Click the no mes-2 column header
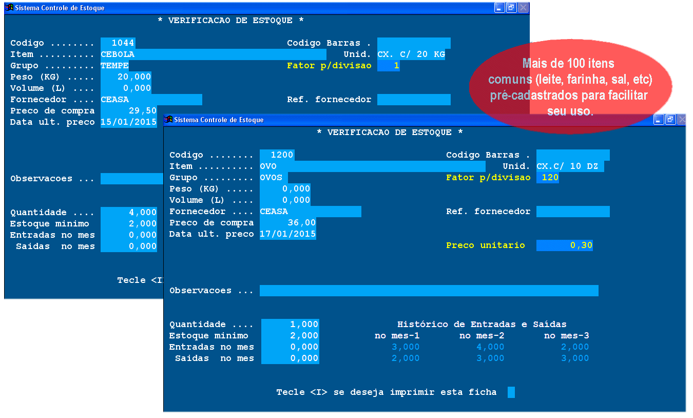Screen dimensions: 693x418 (482, 336)
